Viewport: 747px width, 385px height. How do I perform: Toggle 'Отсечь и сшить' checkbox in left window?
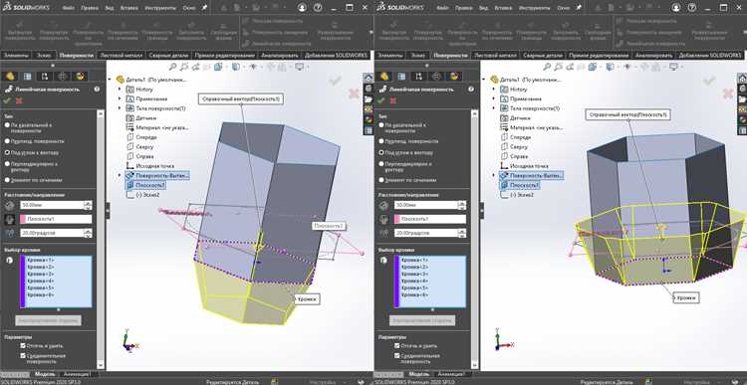pos(23,346)
